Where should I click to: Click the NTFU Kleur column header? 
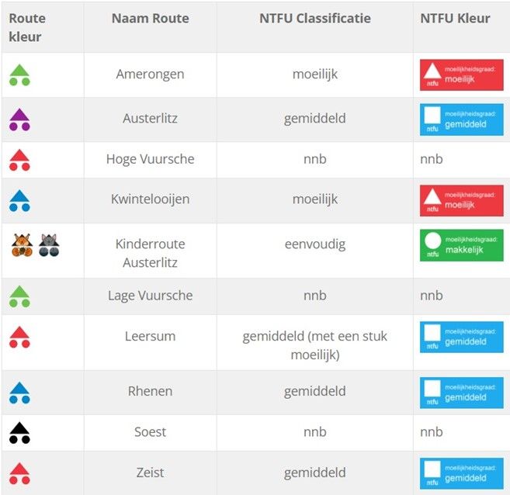pyautogui.click(x=455, y=19)
